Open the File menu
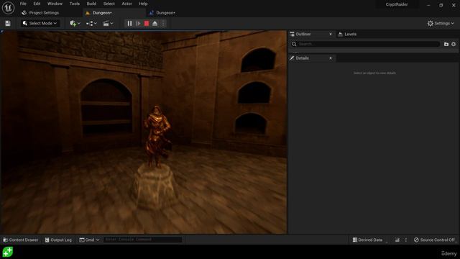 pos(23,4)
